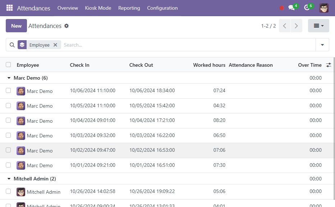Screen dimensions: 335x207
Task: Click the user avatar profile picture
Action: click(323, 8)
